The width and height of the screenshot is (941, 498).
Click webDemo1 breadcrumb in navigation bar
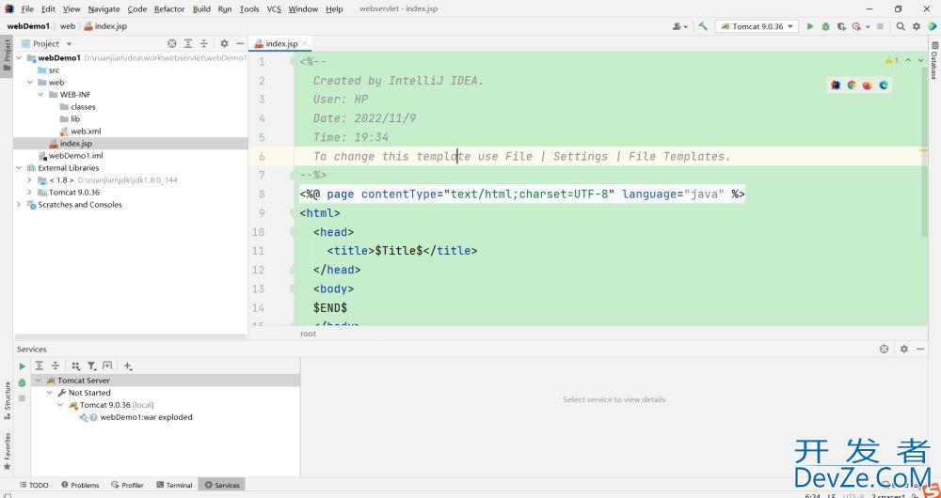click(x=28, y=26)
